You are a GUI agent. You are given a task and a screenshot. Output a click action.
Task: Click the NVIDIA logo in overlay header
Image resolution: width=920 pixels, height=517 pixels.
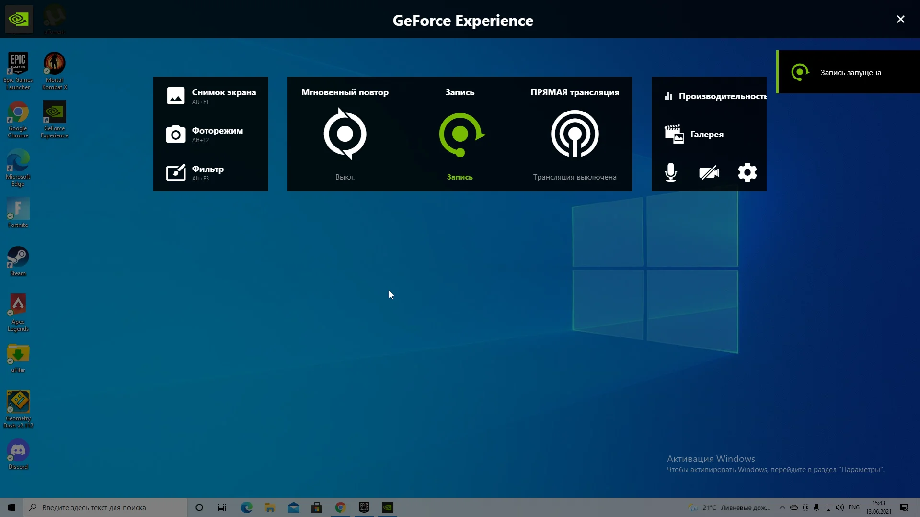click(x=19, y=19)
